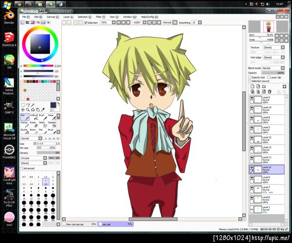Hide Layer5 using its eye icon
Viewport: 292px width, 243px height.
coord(252,98)
